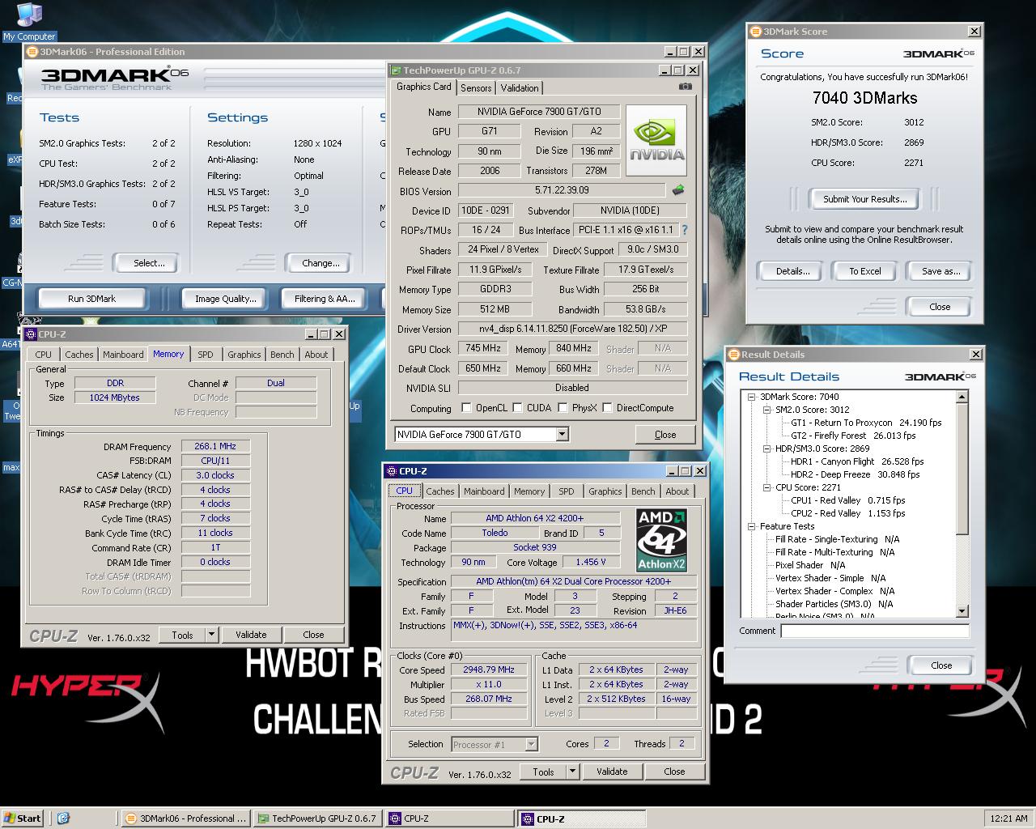The image size is (1036, 829).
Task: Open the Graphics tab in CPU-Z Memory window
Action: (x=244, y=355)
